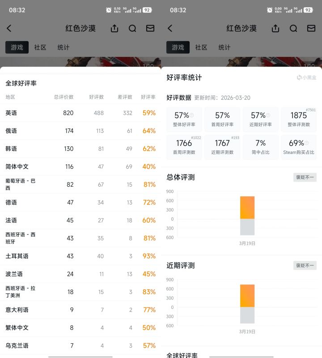Select the 意大利语 row
The image size is (322, 358).
coord(80,310)
